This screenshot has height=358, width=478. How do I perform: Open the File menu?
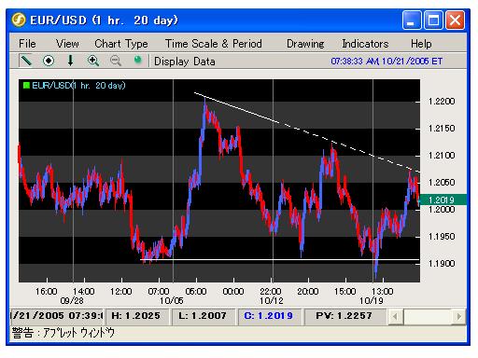coord(27,44)
